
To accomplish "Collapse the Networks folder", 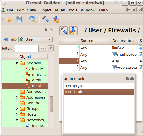I will pyautogui.click(x=17, y=120).
